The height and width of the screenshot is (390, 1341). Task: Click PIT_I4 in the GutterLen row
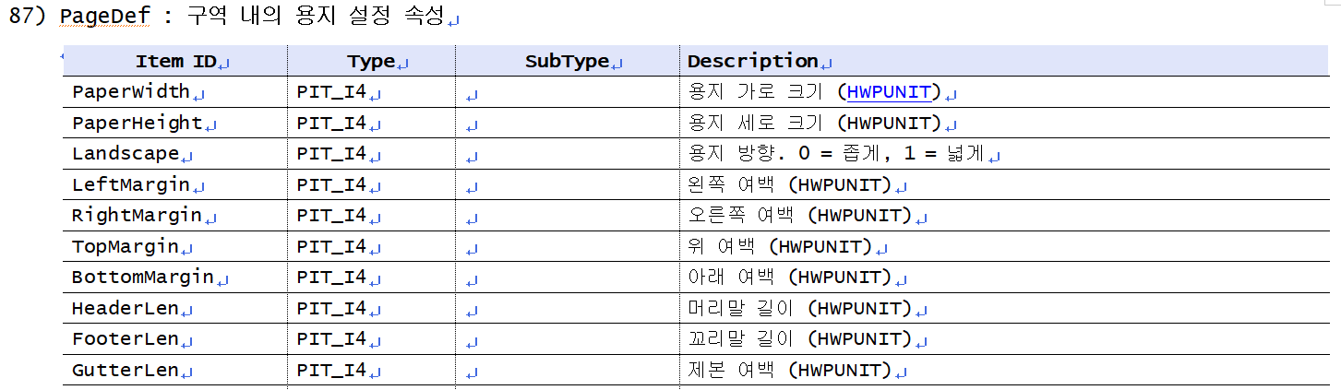tap(332, 371)
